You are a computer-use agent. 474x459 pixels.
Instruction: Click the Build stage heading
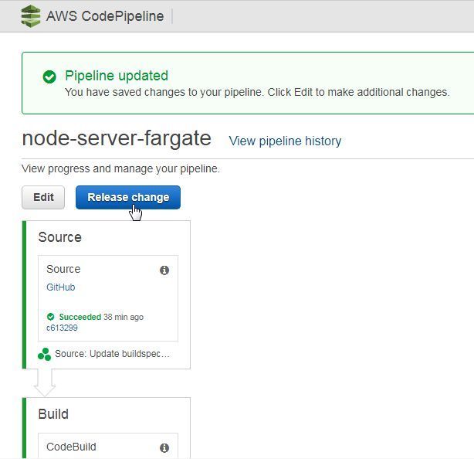pyautogui.click(x=53, y=414)
